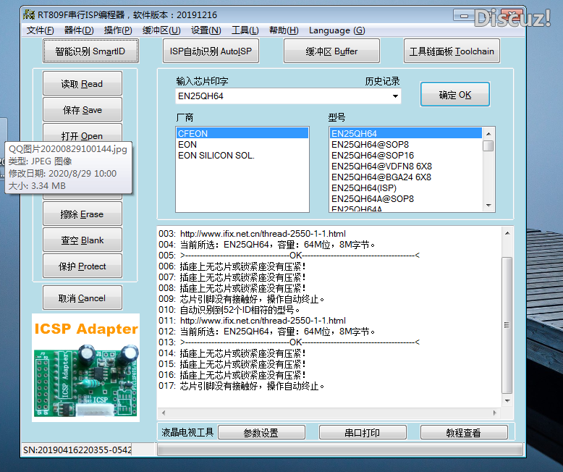Viewport: 563px width, 472px height.
Task: Open the 操作(P) menu
Action: (x=118, y=30)
